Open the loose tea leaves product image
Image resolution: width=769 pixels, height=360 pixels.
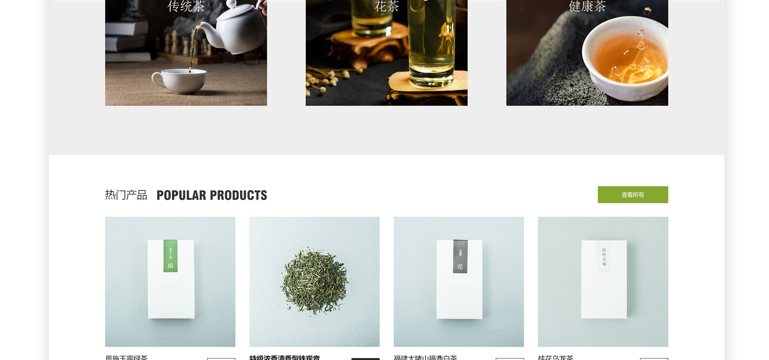pyautogui.click(x=314, y=282)
